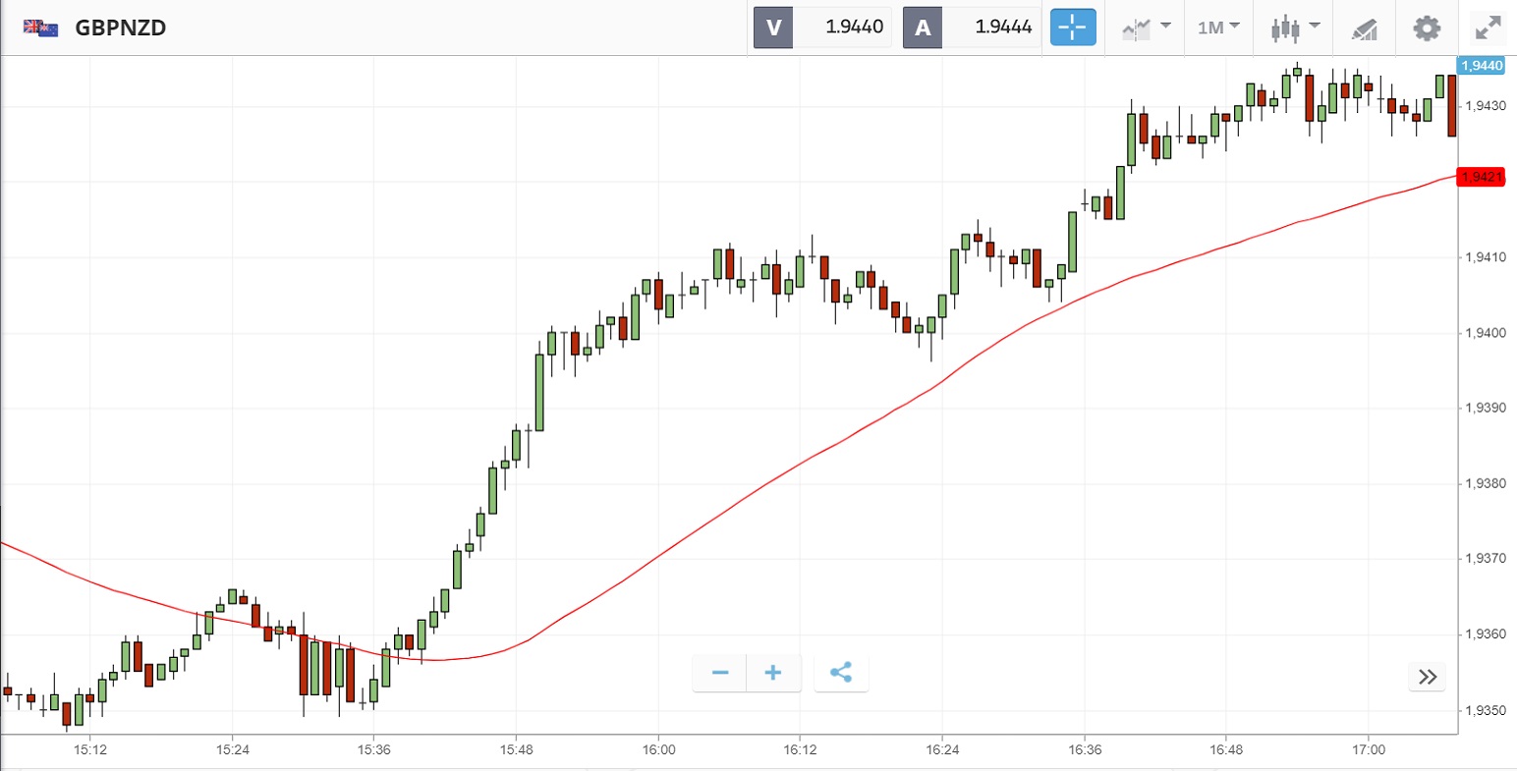Click the V sell price 1.9440 button
Viewport: 1517px width, 771px height.
tap(823, 28)
